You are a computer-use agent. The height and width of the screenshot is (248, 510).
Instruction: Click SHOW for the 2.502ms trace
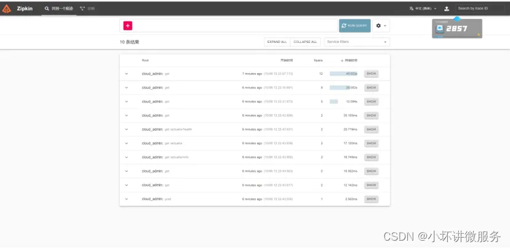[371, 199]
